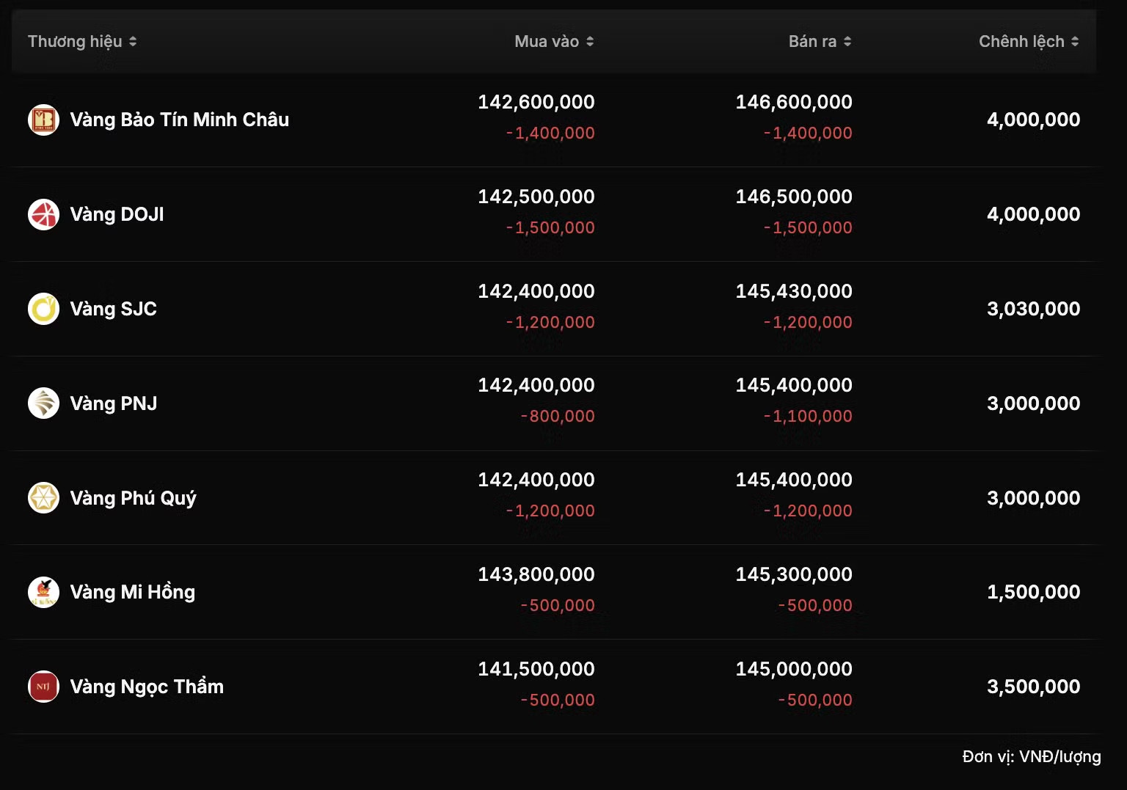Image resolution: width=1127 pixels, height=790 pixels.
Task: Sort table by Thương hiệu column arrows
Action: pyautogui.click(x=133, y=42)
